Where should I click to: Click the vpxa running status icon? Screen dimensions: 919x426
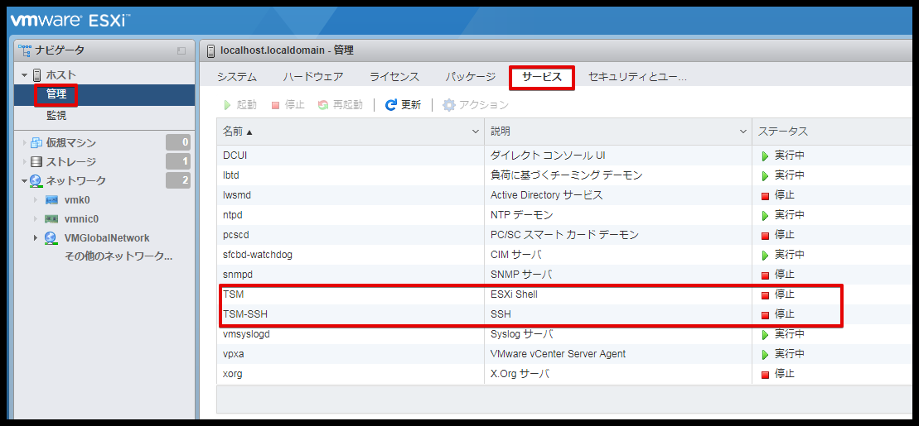(x=765, y=355)
